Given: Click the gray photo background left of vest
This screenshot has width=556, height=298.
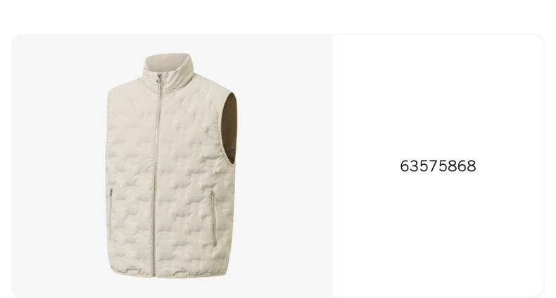Looking at the screenshot, I should point(58,166).
